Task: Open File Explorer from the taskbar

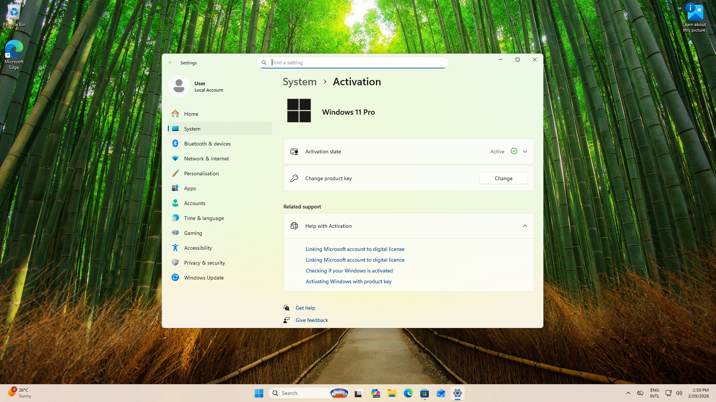Action: tap(392, 393)
